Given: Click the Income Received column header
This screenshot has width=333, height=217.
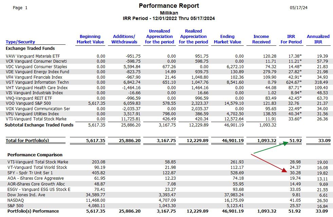Looking at the screenshot, I should (x=261, y=39).
